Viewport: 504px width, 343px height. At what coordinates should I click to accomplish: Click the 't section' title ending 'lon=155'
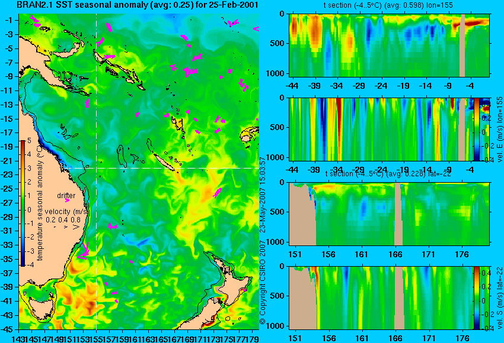pyautogui.click(x=388, y=5)
